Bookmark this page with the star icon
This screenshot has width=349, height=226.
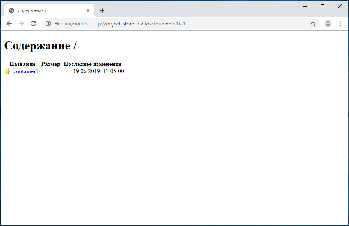pos(313,24)
